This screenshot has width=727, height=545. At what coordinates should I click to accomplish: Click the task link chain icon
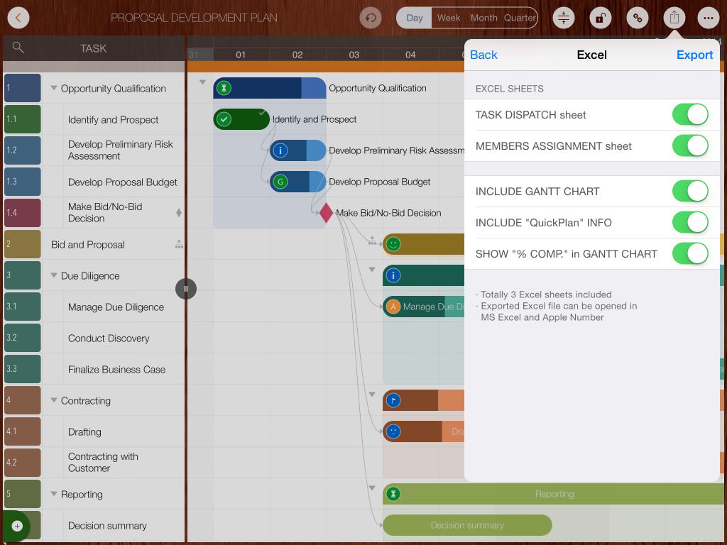pyautogui.click(x=637, y=18)
